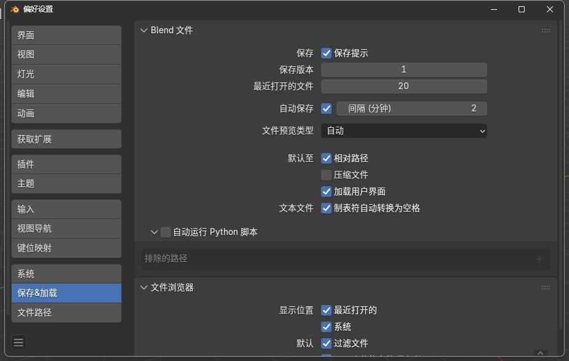Maximize the preferences window
This screenshot has width=569, height=361.
(x=522, y=9)
